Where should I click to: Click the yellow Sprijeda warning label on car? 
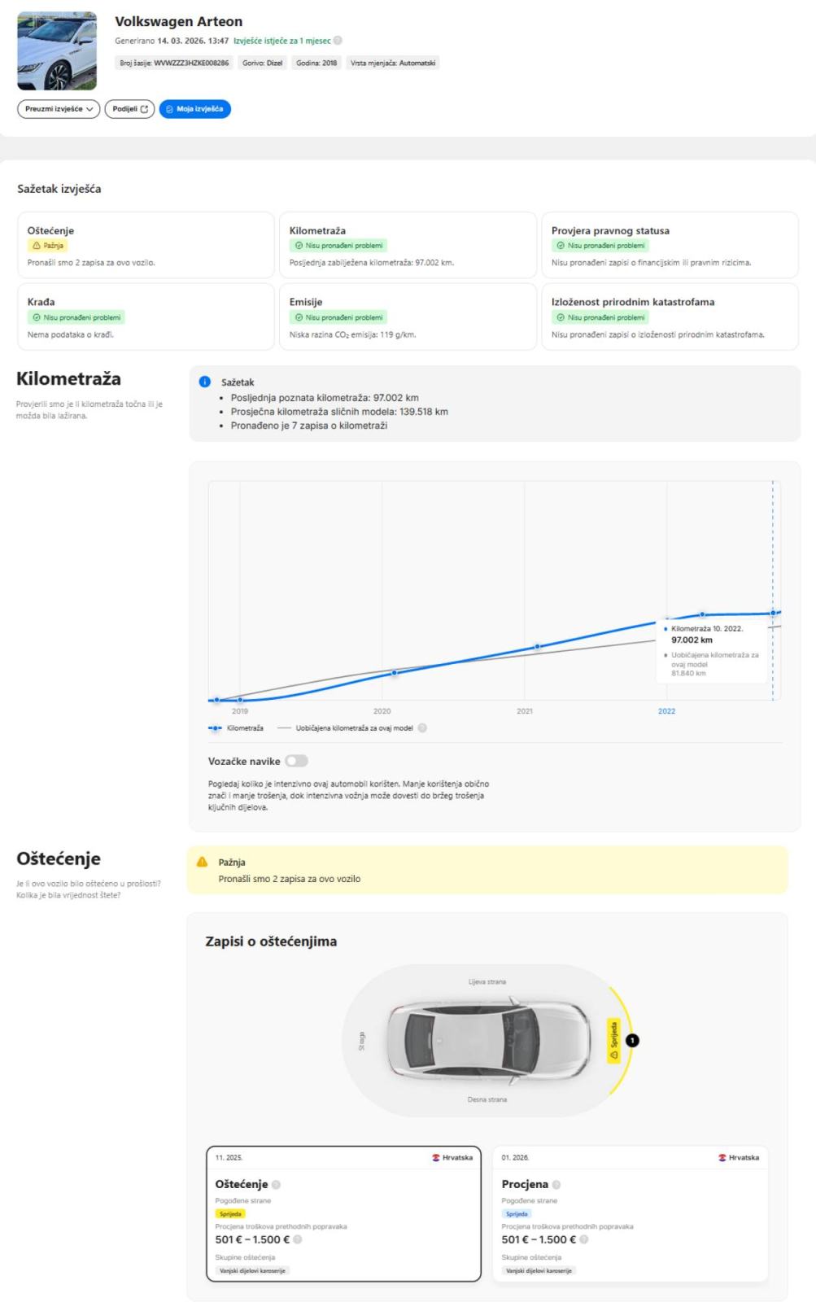(614, 1040)
